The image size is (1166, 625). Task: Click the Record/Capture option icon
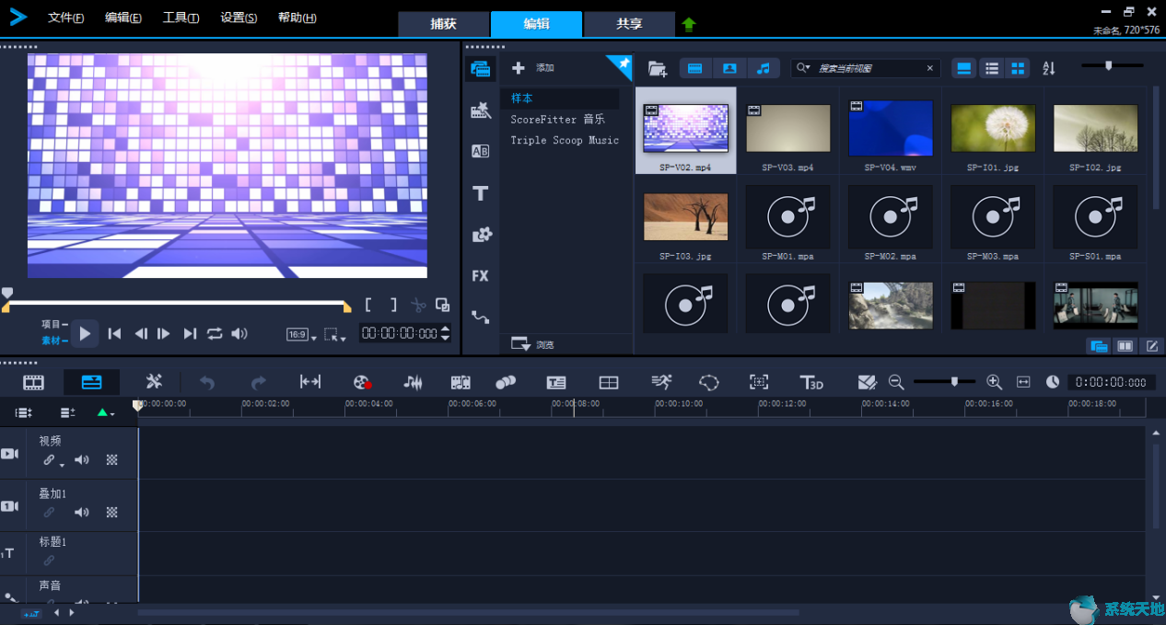(362, 382)
